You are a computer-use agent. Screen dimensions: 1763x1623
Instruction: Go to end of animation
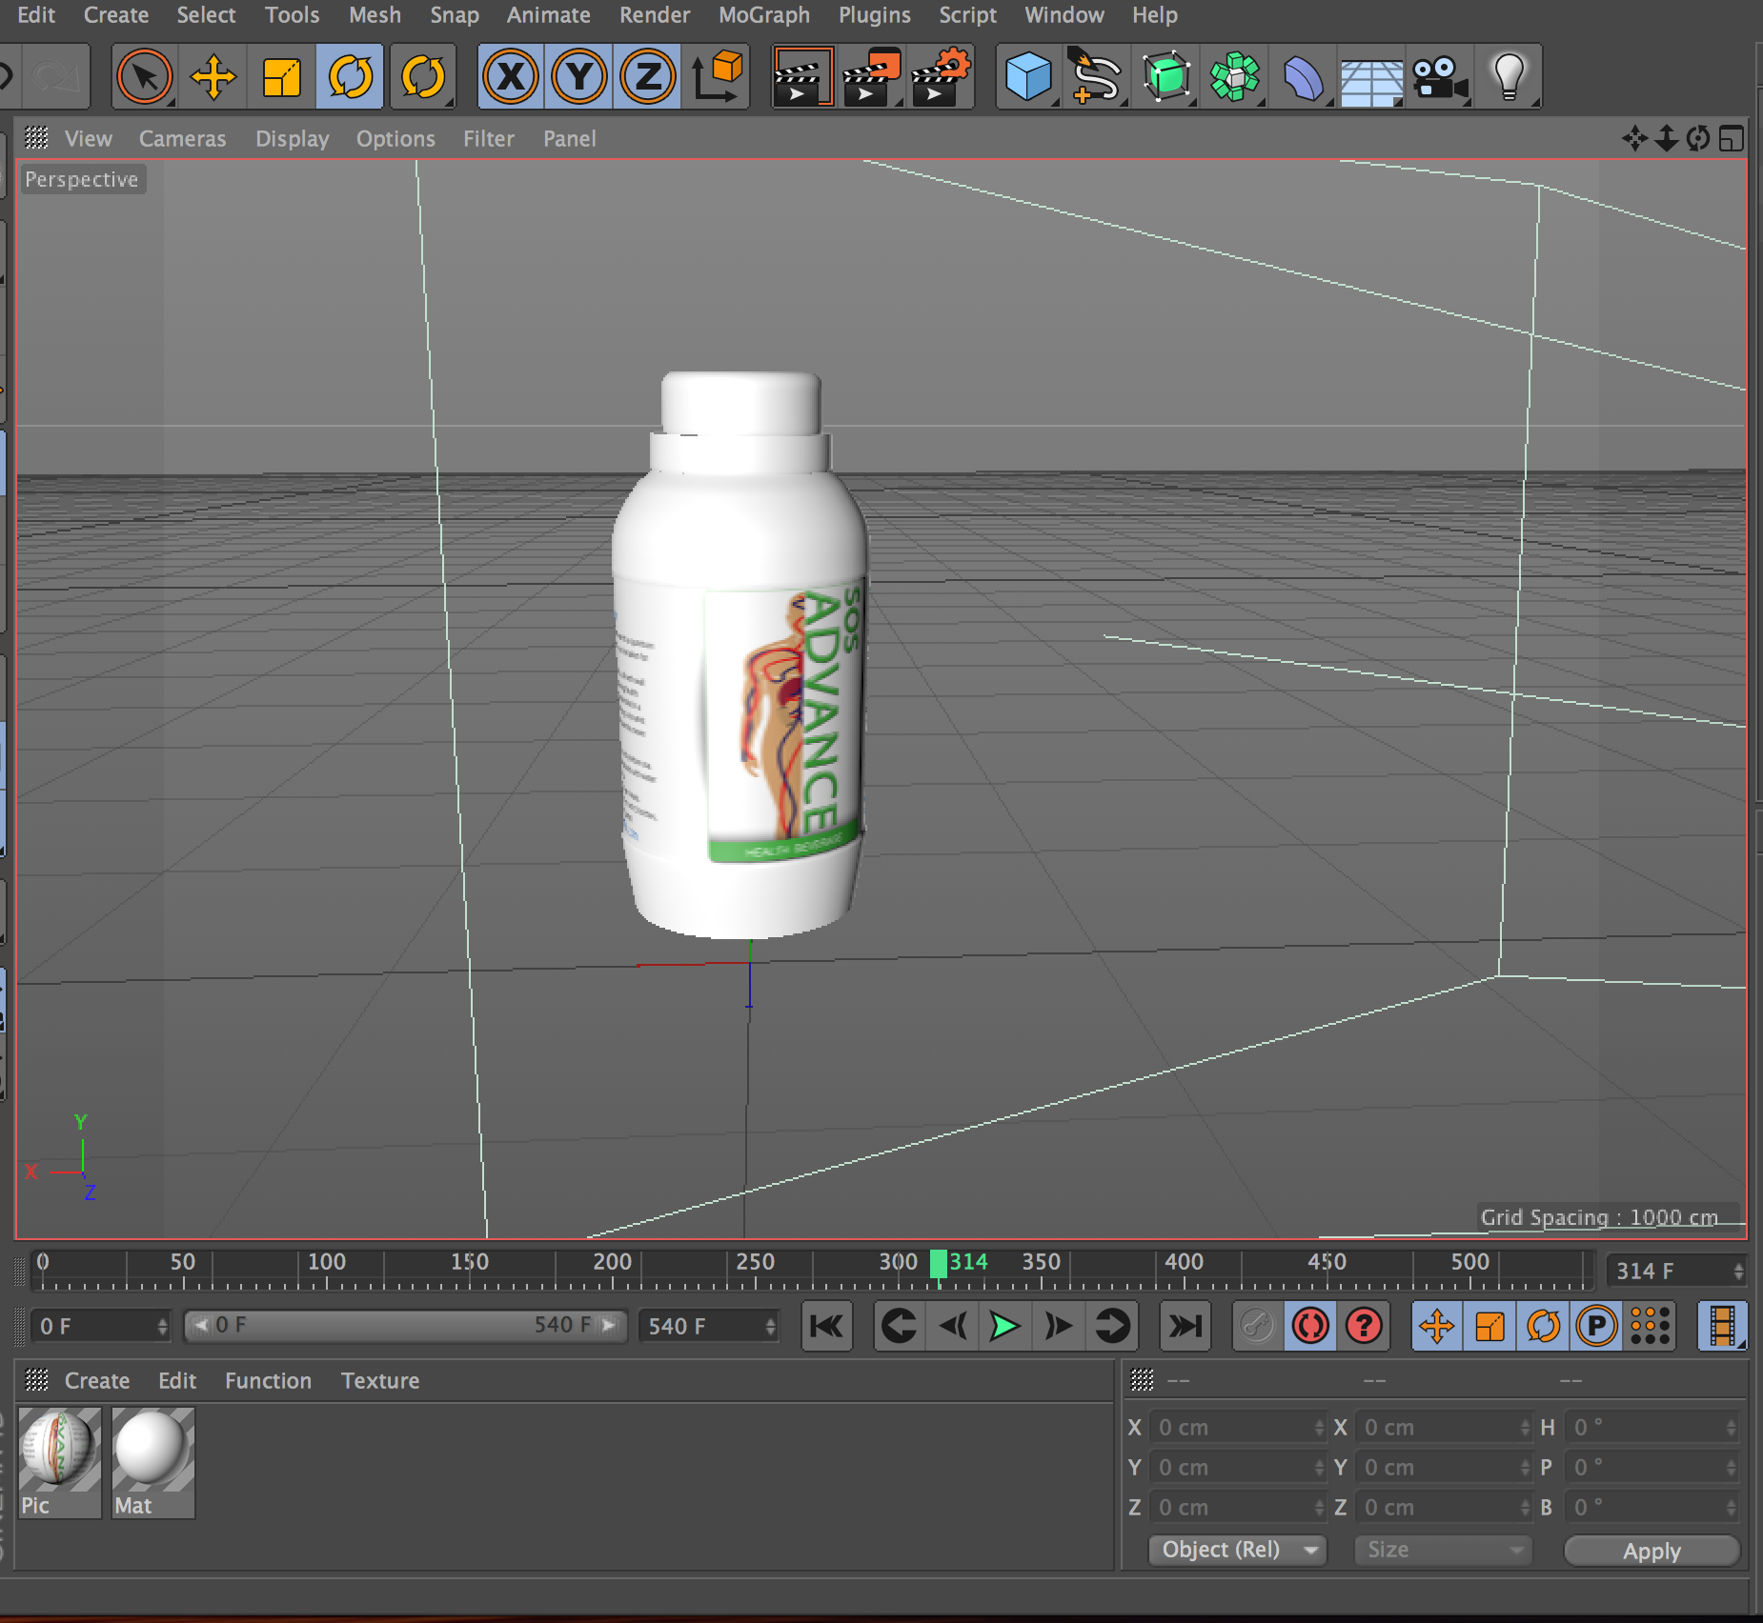[x=1185, y=1326]
